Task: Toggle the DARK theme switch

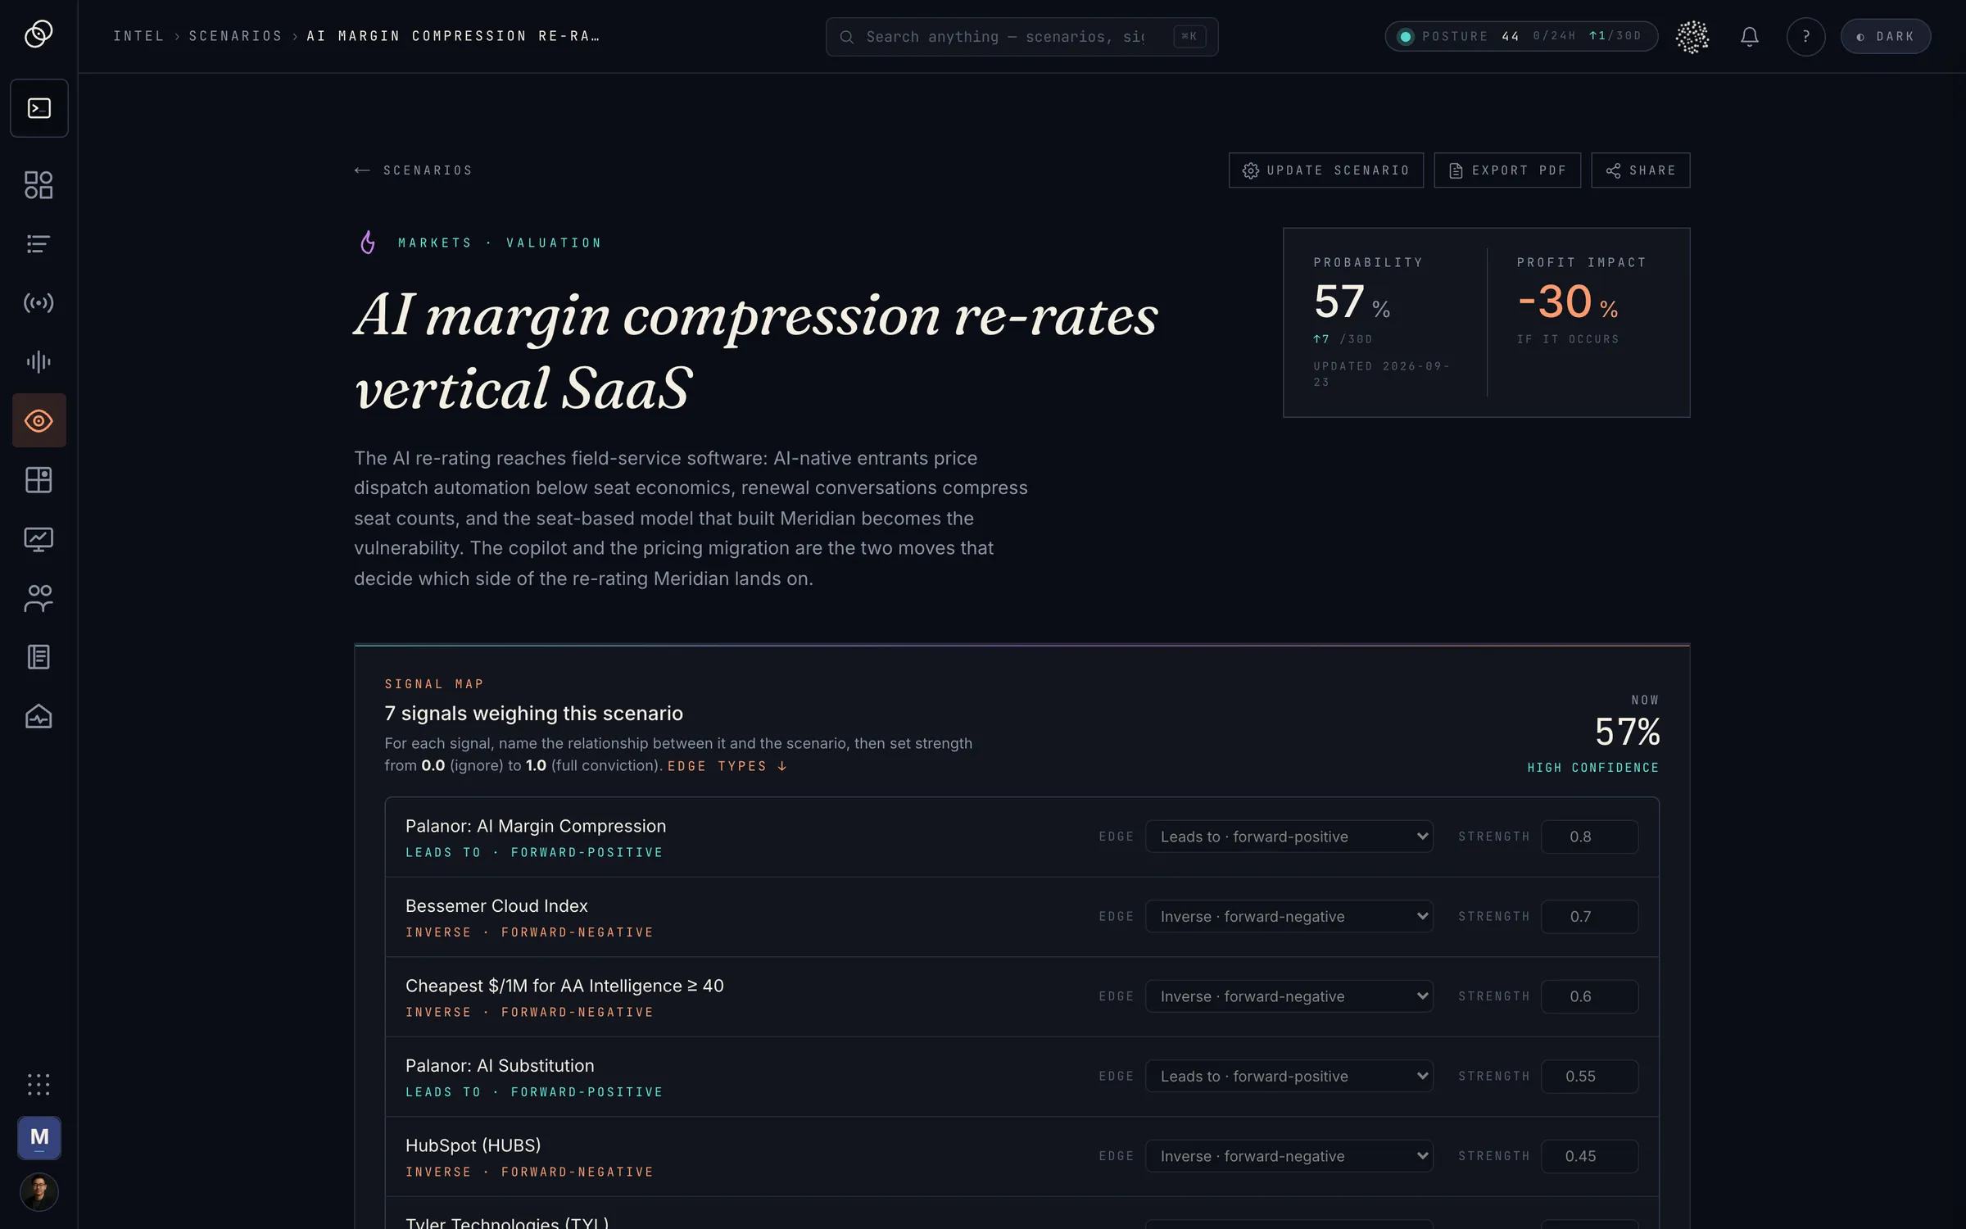Action: 1886,37
